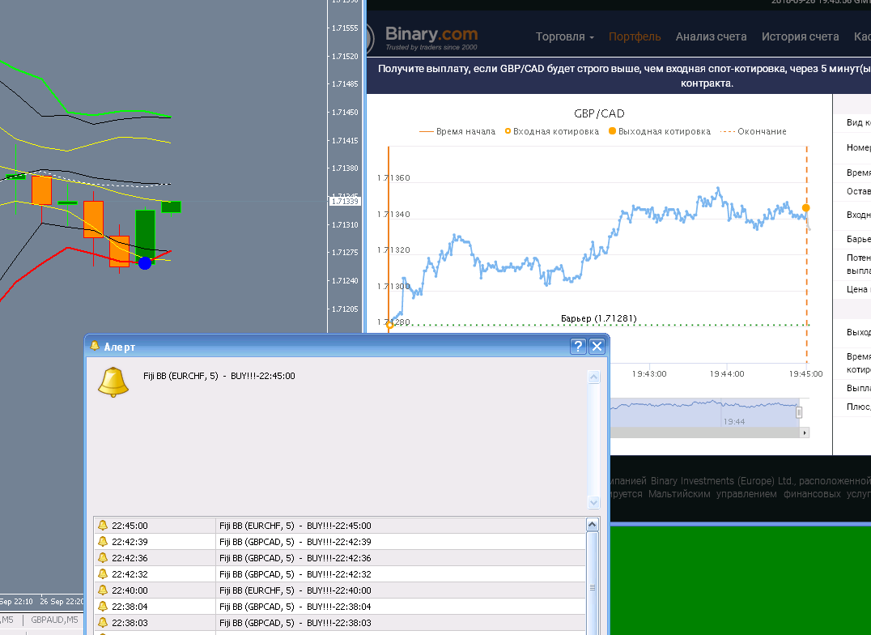Click the entry spot marker at chart start
The height and width of the screenshot is (635, 871).
[389, 325]
